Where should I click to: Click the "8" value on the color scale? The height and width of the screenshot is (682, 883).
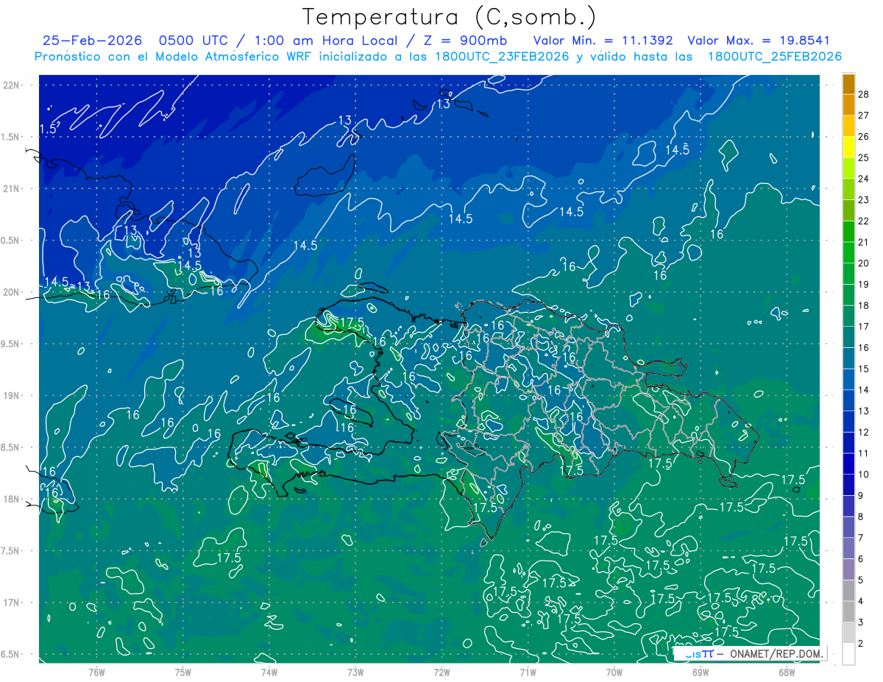point(861,517)
